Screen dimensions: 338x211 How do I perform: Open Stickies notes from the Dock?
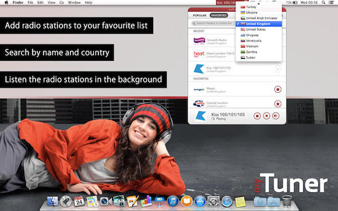coord(240,201)
